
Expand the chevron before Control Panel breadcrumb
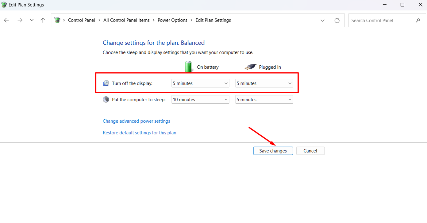pyautogui.click(x=64, y=20)
